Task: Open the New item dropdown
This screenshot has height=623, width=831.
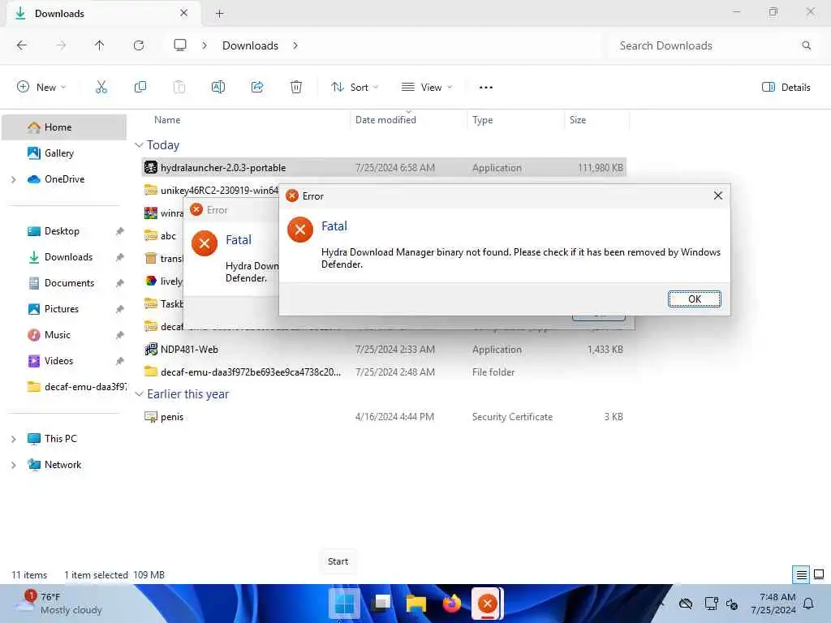Action: coord(41,88)
